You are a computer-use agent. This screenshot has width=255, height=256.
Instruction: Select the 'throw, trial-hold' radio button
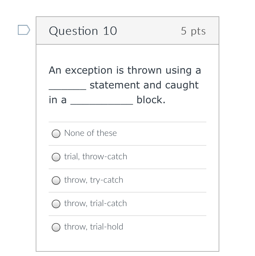(x=56, y=227)
